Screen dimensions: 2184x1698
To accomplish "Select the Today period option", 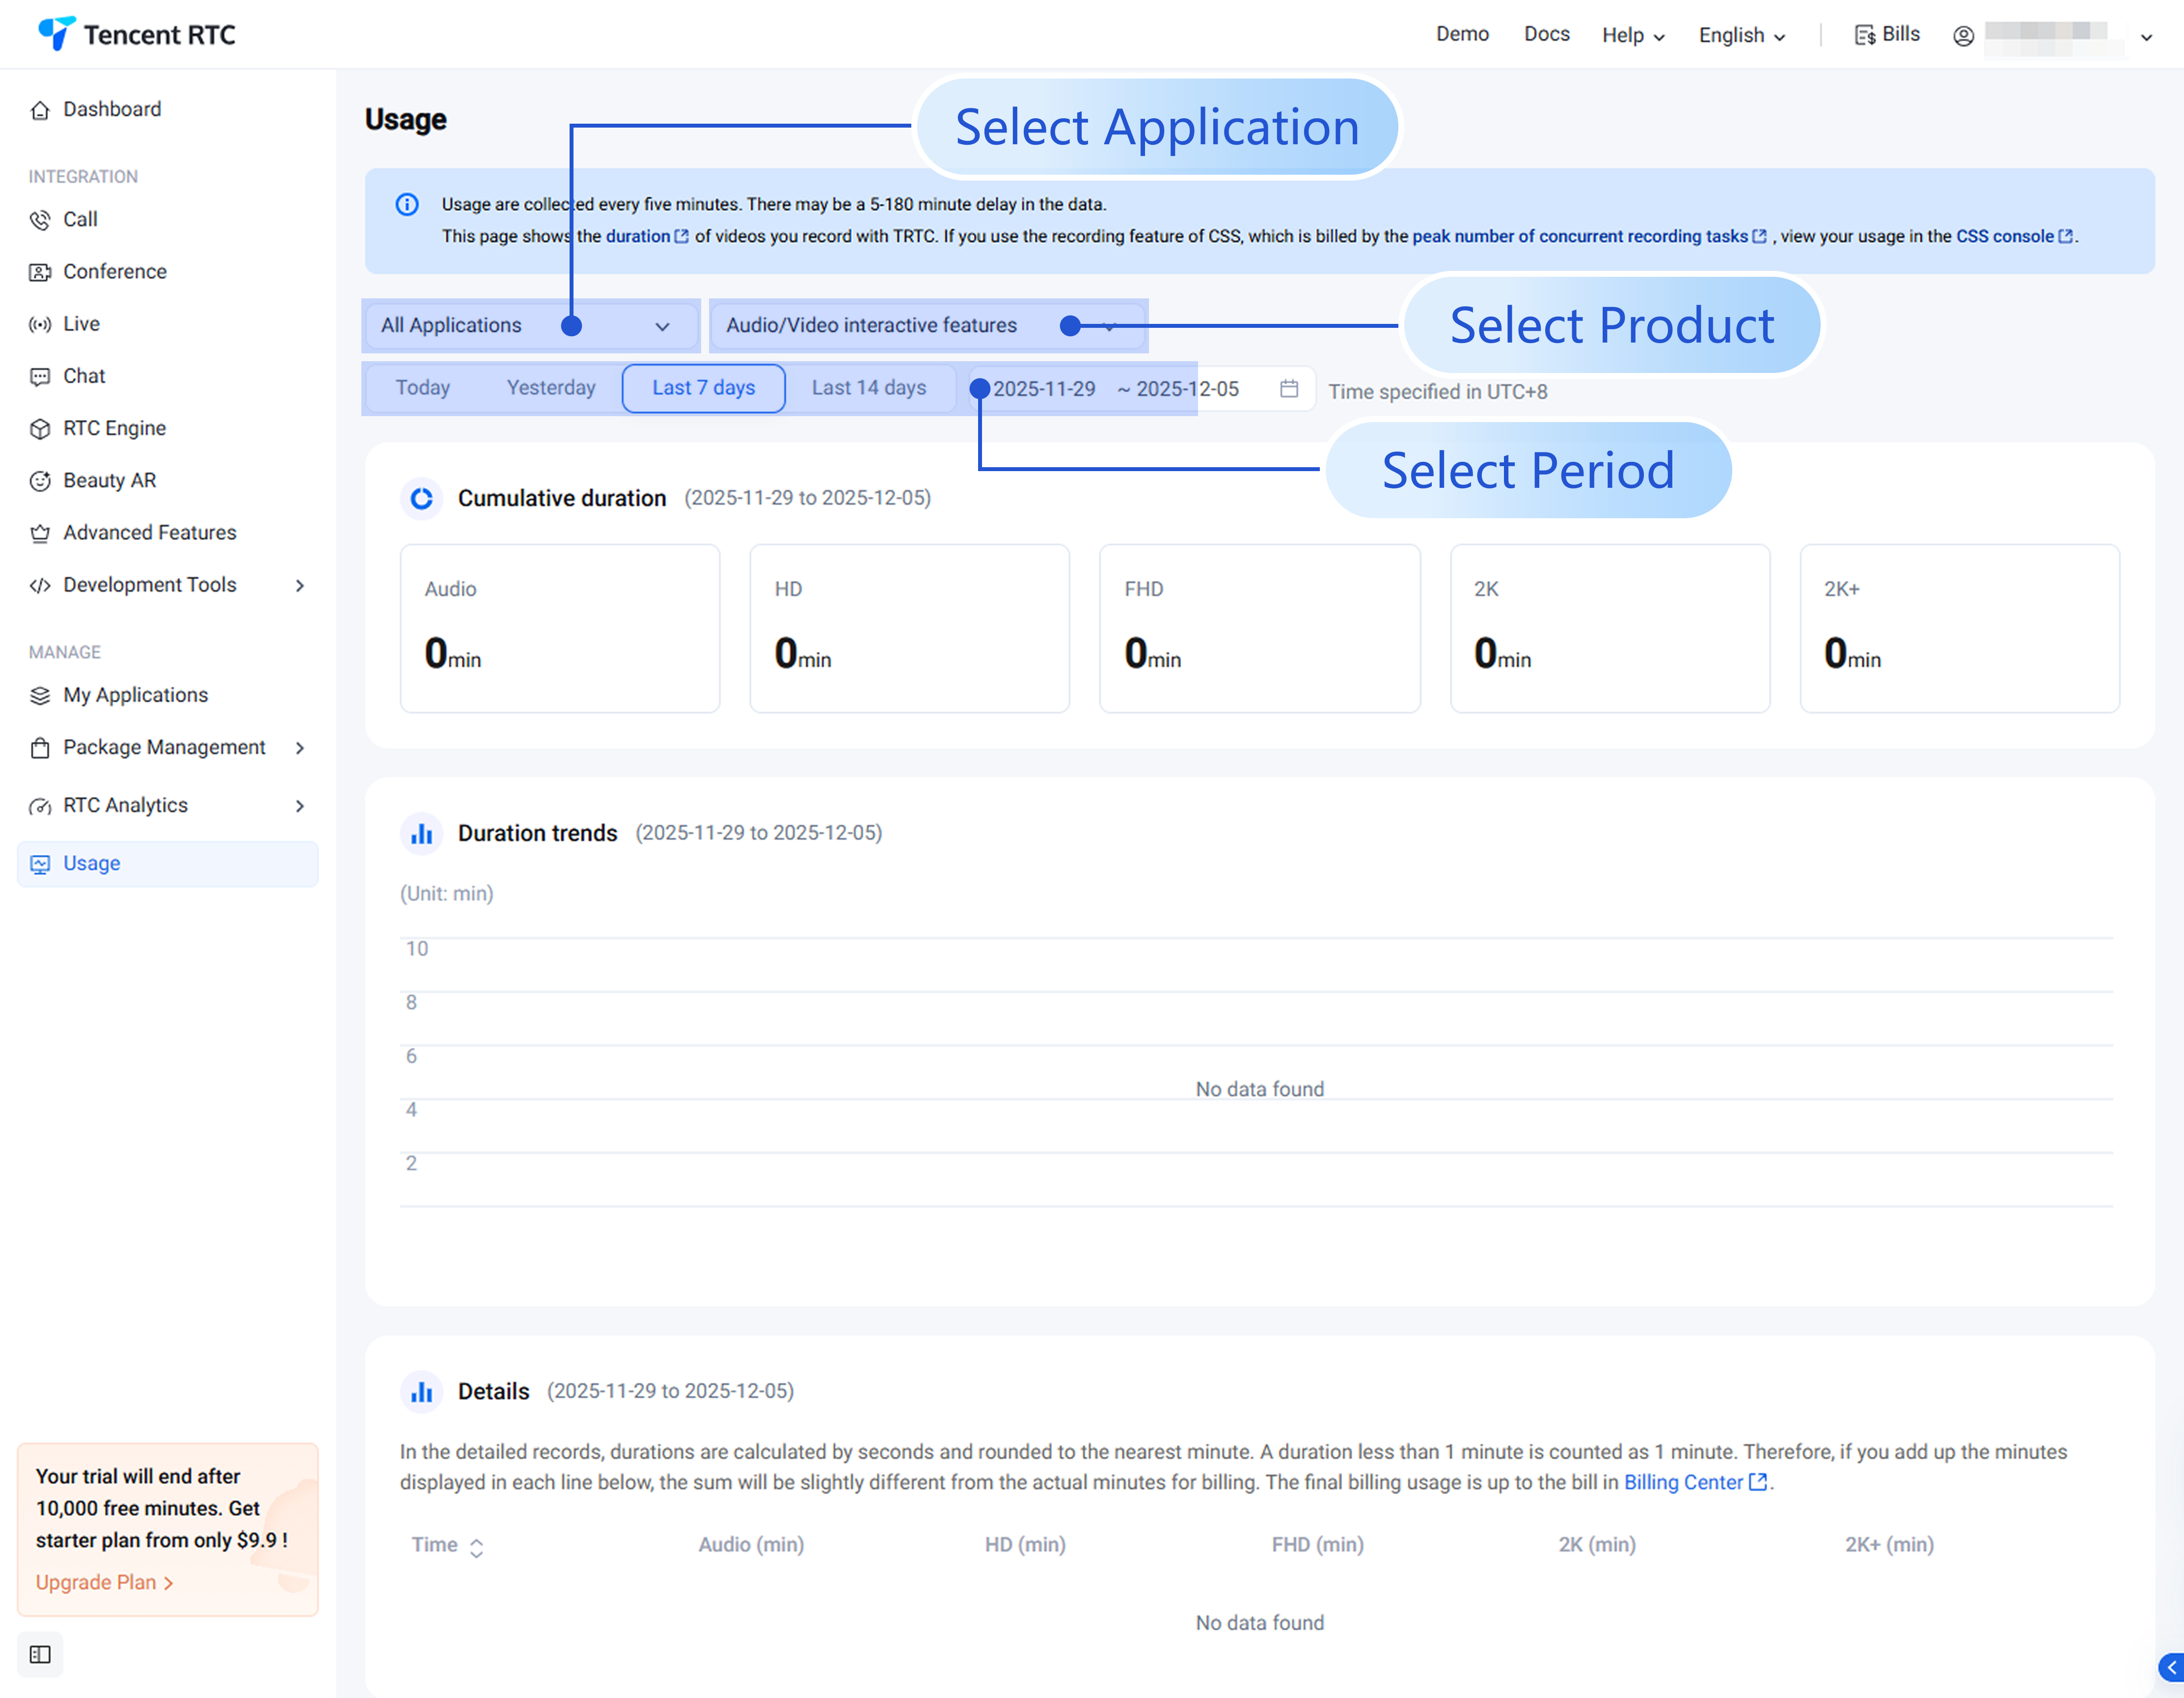I will click(x=422, y=388).
